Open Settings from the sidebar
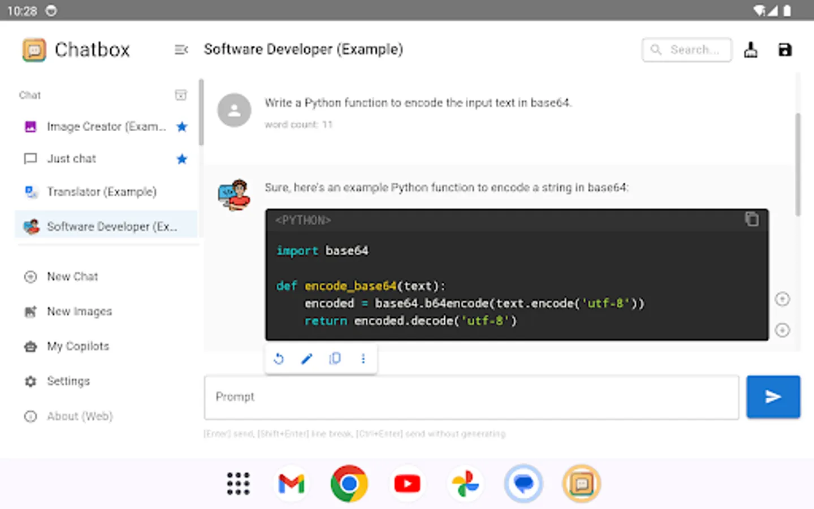 pos(68,381)
